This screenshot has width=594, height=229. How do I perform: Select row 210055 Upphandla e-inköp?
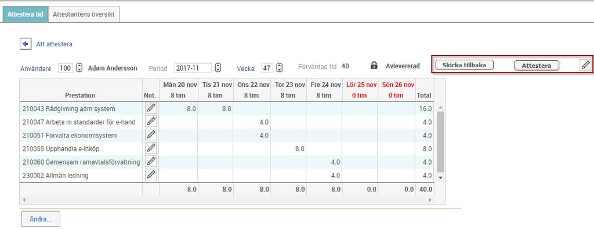click(227, 149)
